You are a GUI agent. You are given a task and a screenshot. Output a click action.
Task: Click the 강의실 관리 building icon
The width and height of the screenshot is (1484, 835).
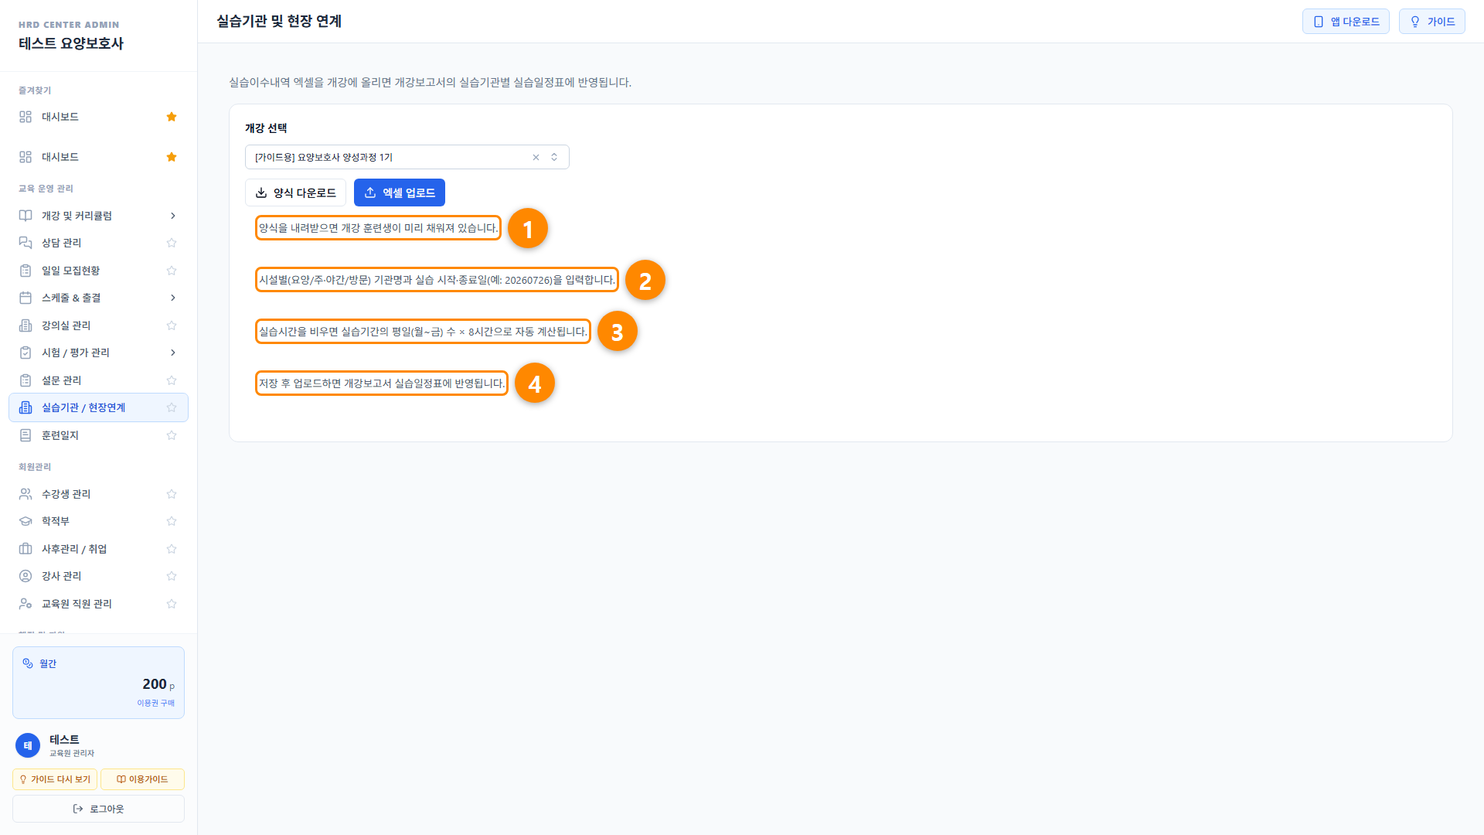26,325
